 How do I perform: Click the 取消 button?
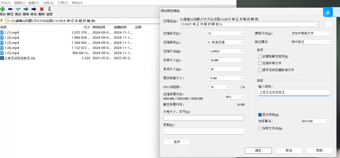coord(289,150)
